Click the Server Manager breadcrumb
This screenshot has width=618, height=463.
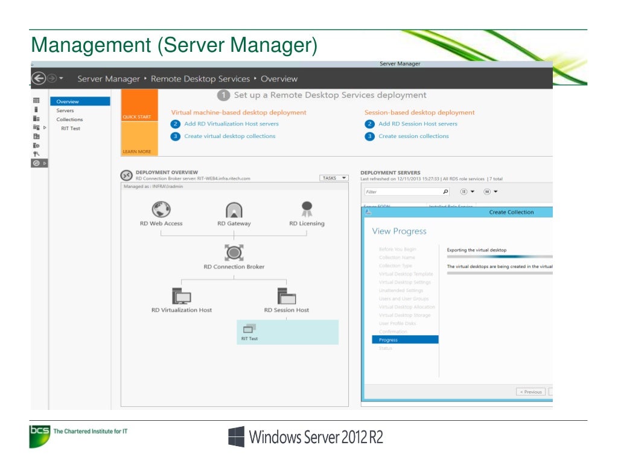pyautogui.click(x=109, y=79)
